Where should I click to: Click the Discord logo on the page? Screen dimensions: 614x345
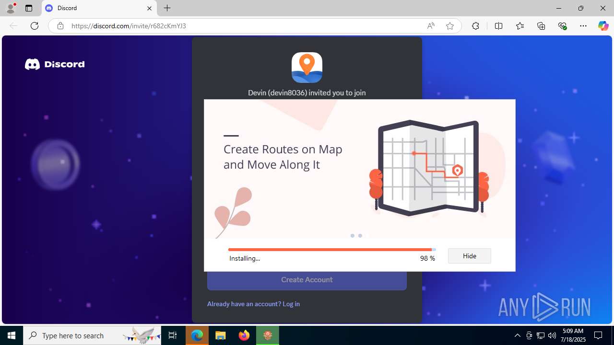55,64
